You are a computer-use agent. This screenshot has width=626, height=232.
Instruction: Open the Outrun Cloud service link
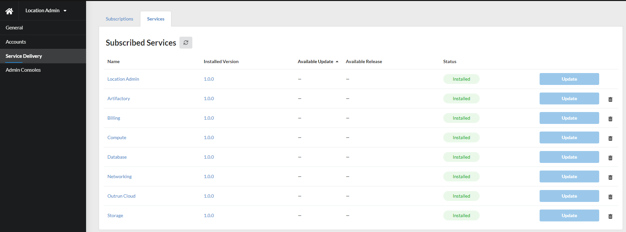tap(121, 196)
